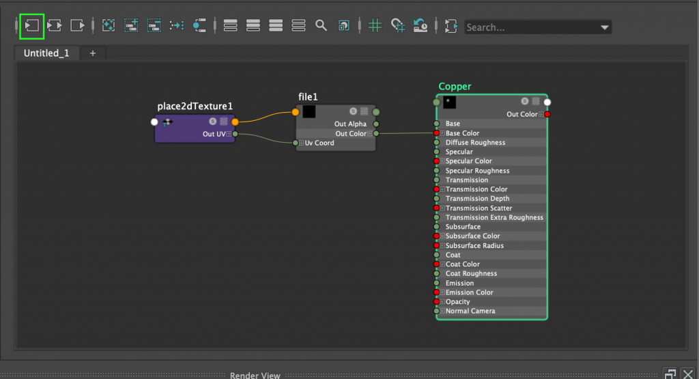The height and width of the screenshot is (379, 699).
Task: Toggle the grid display icon
Action: [375, 26]
